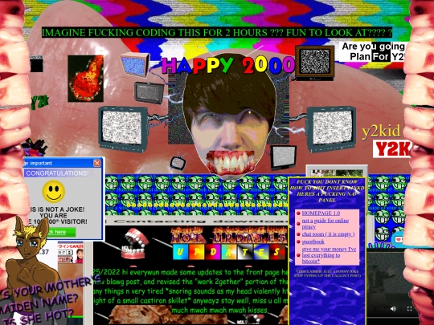This screenshot has width=434, height=325.
Task: Click the large static TV right of face
Action: click(x=331, y=129)
